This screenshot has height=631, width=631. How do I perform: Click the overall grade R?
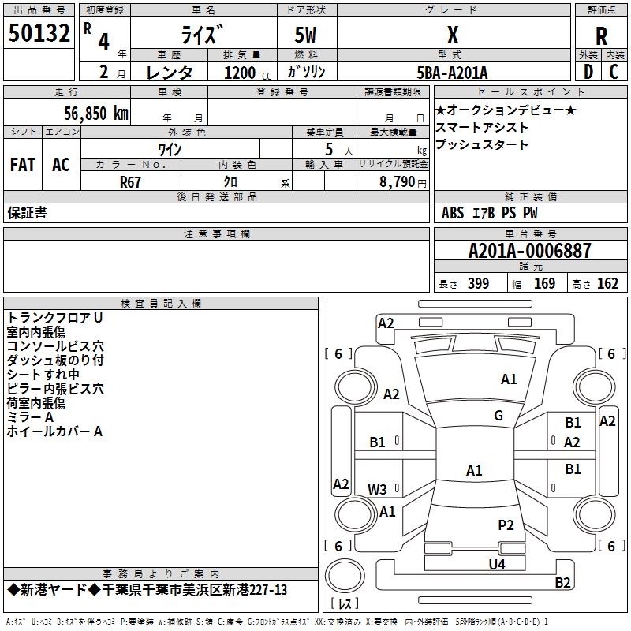[x=601, y=36]
